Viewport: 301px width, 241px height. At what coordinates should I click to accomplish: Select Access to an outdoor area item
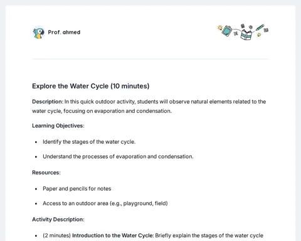(105, 203)
